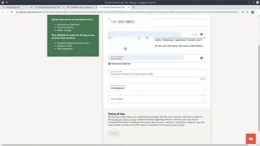
Task: Reload the signup page
Action: pyautogui.click(x=12, y=12)
